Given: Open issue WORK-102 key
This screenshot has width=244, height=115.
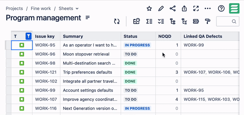Looking at the screenshot, I should [46, 81].
